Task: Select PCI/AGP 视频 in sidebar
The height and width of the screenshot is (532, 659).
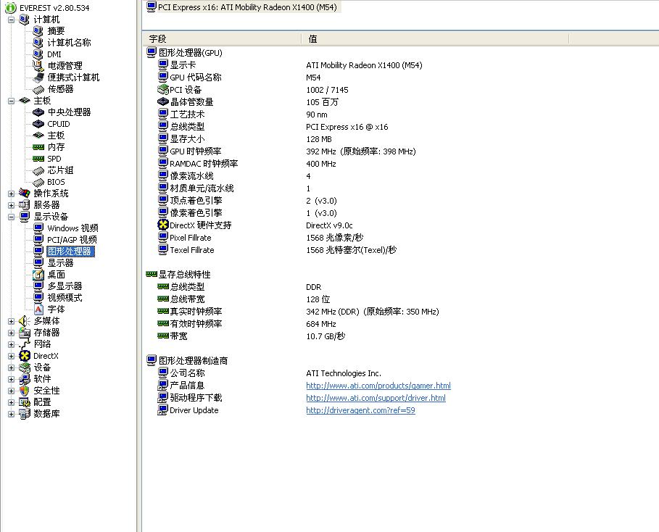Action: coord(72,240)
